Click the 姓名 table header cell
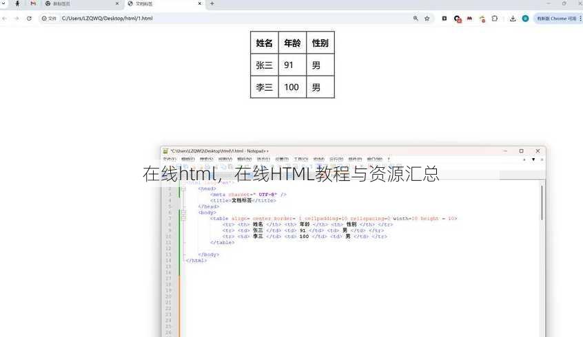583x337 pixels. tap(265, 43)
